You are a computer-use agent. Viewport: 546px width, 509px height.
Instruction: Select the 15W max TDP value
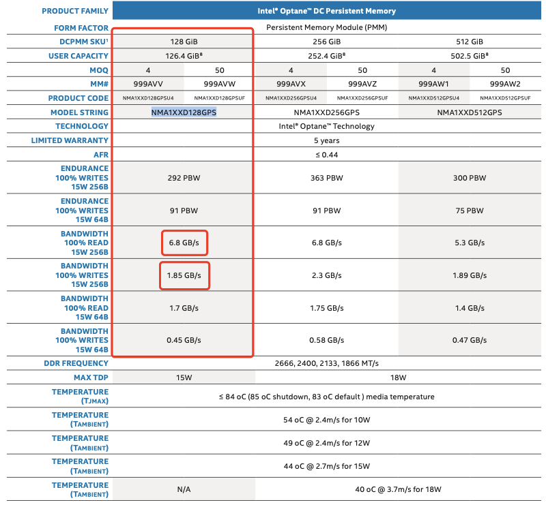[184, 377]
